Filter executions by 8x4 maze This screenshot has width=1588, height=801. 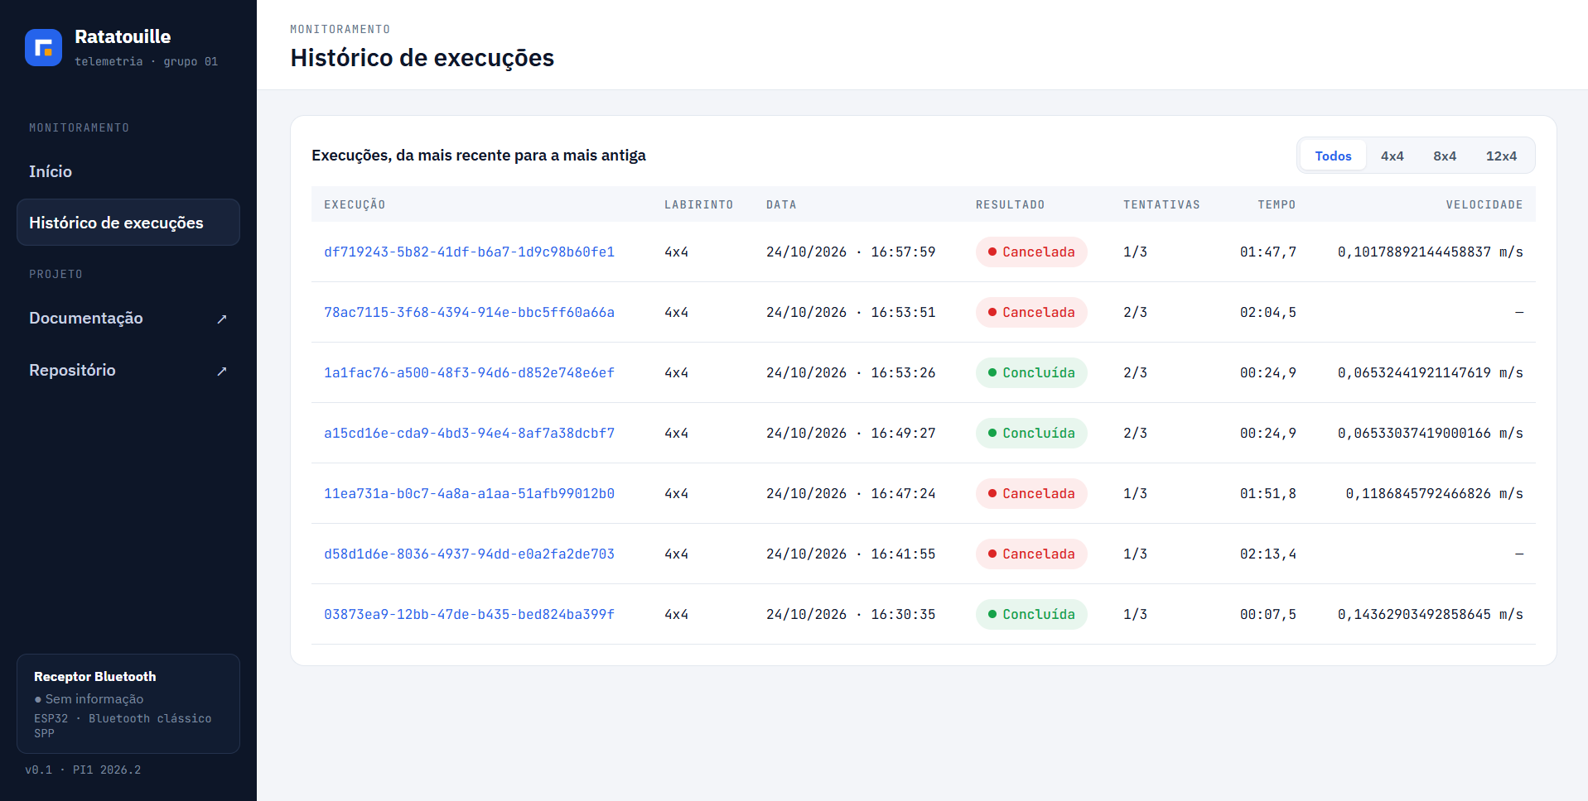(x=1445, y=156)
